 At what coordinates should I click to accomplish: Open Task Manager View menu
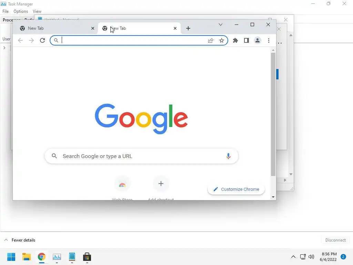tap(37, 11)
